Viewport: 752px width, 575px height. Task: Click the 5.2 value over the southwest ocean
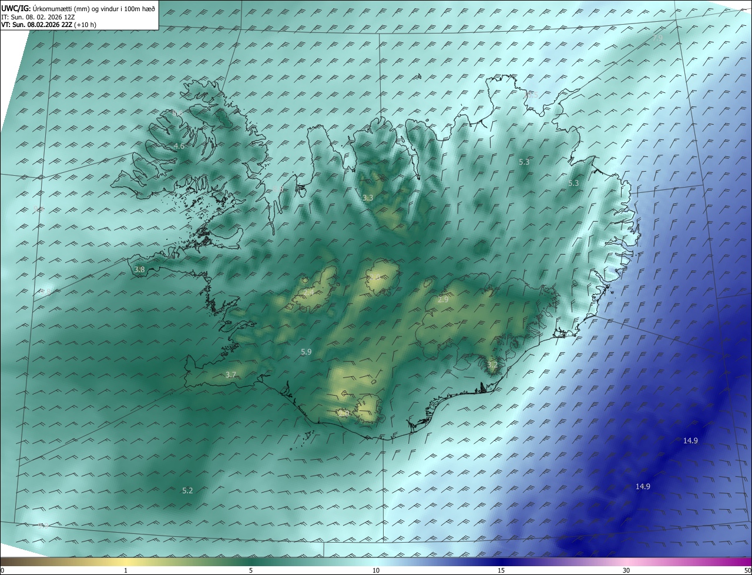tap(187, 490)
